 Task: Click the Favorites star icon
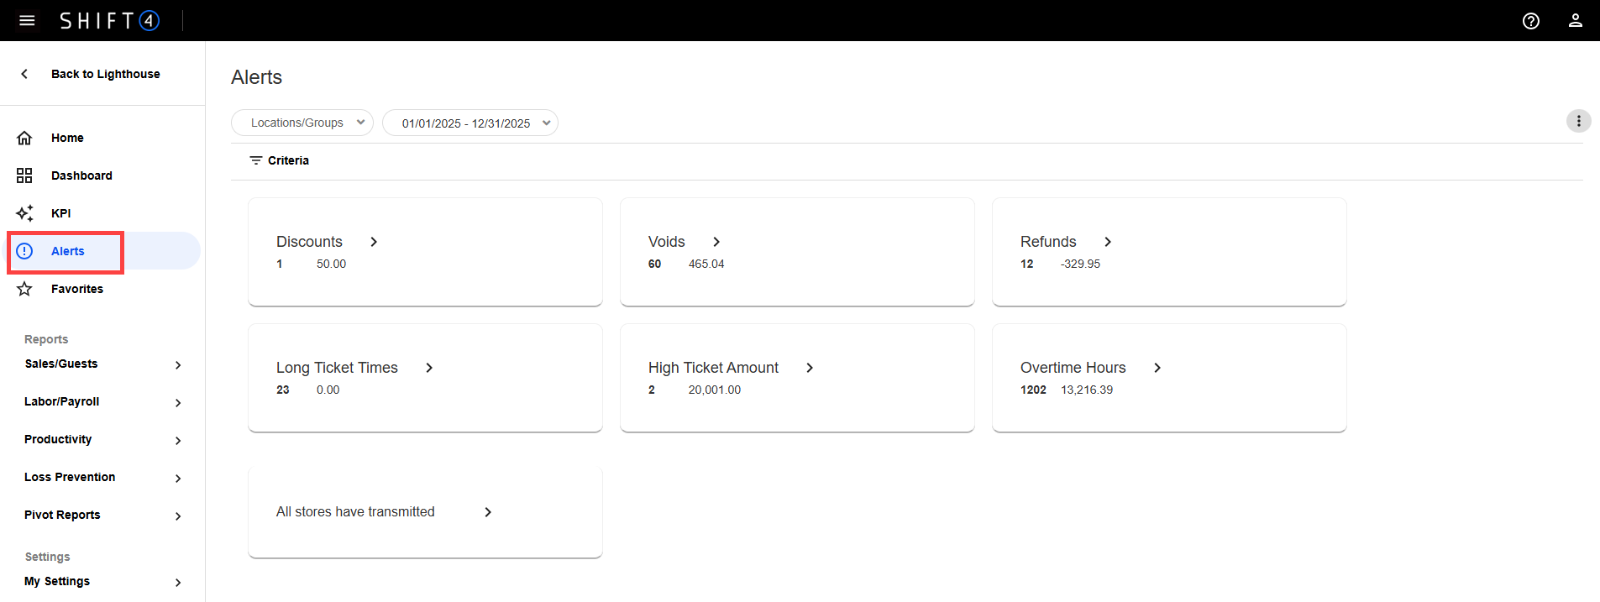(24, 289)
